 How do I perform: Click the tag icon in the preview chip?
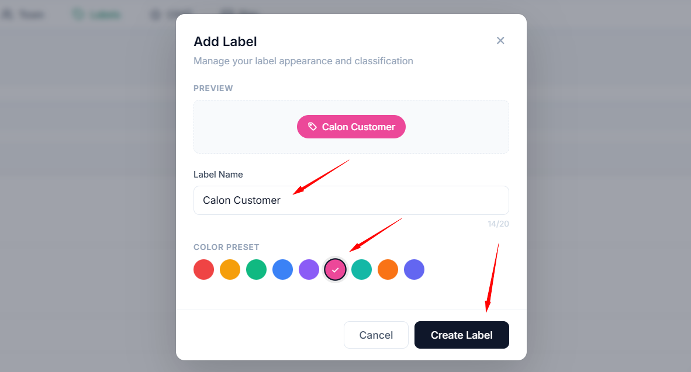coord(313,127)
